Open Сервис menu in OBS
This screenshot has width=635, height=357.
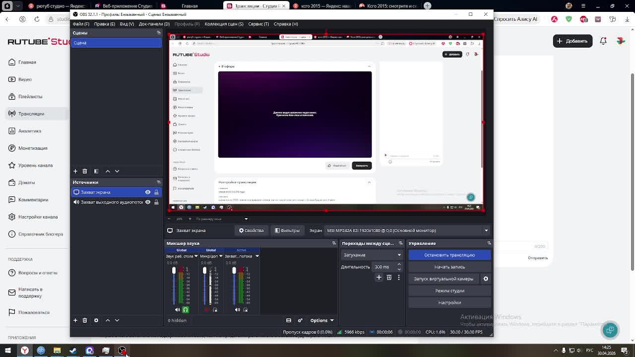pos(258,24)
